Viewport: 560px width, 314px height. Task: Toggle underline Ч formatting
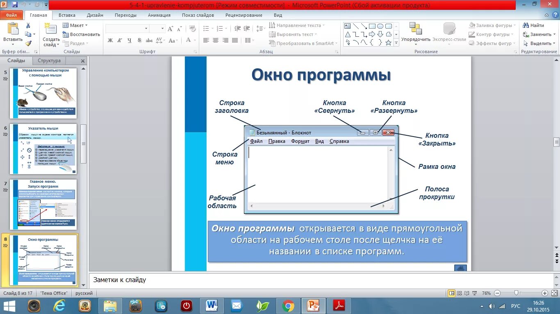click(x=130, y=40)
